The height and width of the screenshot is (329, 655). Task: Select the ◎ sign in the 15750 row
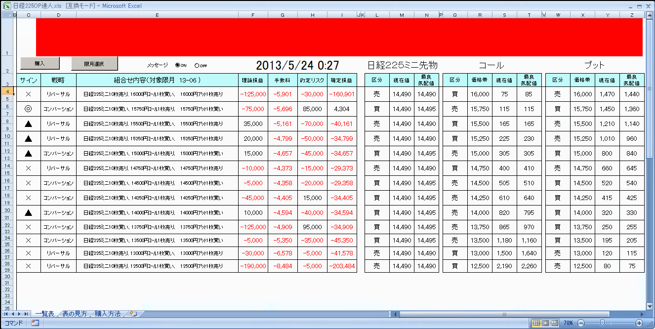[x=28, y=109]
